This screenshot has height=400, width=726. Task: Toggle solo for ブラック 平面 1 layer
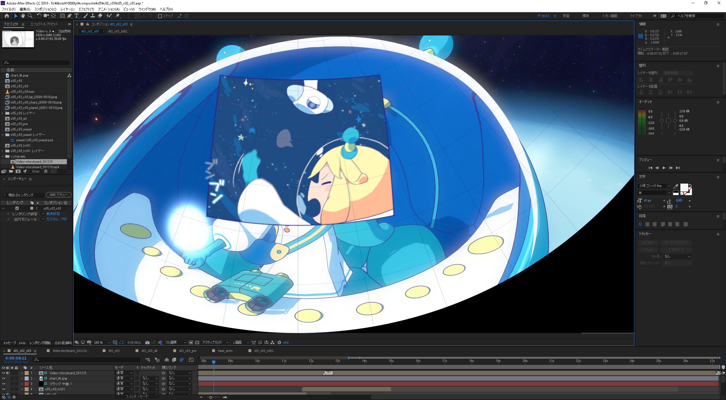[x=12, y=384]
